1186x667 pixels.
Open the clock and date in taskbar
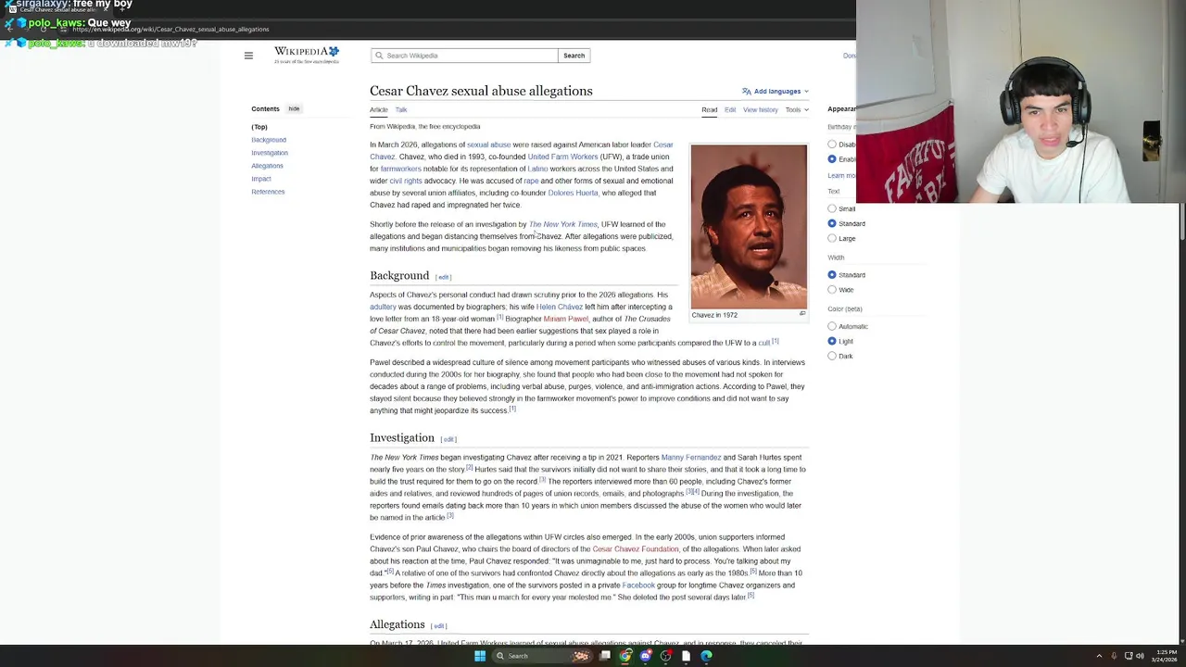(x=1166, y=656)
